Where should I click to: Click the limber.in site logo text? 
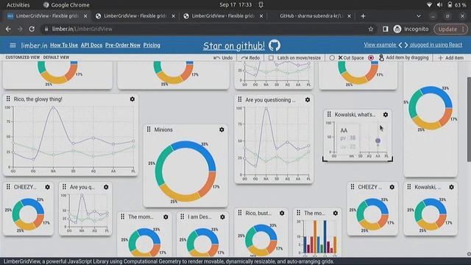pyautogui.click(x=34, y=46)
